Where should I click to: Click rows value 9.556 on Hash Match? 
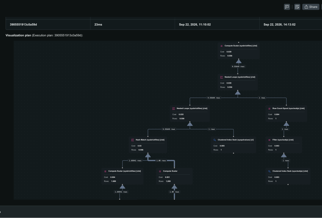[x=141, y=150]
